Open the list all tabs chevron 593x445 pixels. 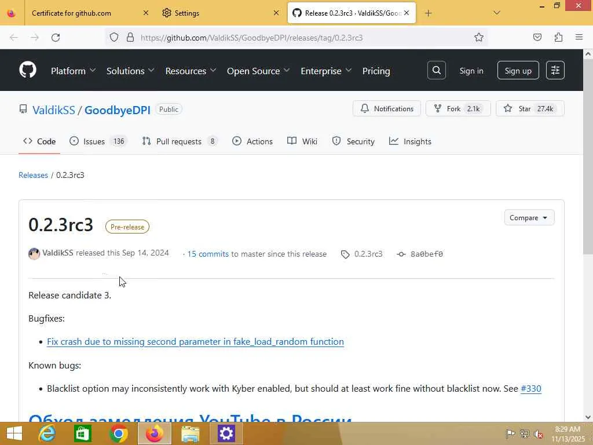[496, 13]
